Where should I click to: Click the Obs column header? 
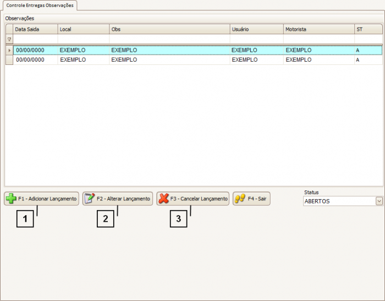coord(169,29)
